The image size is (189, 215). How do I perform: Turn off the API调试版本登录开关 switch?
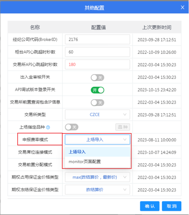(98, 90)
